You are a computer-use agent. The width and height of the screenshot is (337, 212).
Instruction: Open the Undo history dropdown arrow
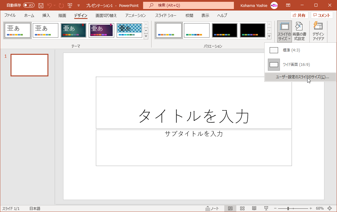(55, 5)
